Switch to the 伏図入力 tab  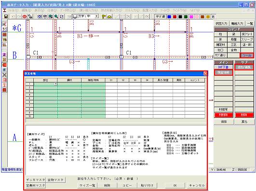click(221, 24)
